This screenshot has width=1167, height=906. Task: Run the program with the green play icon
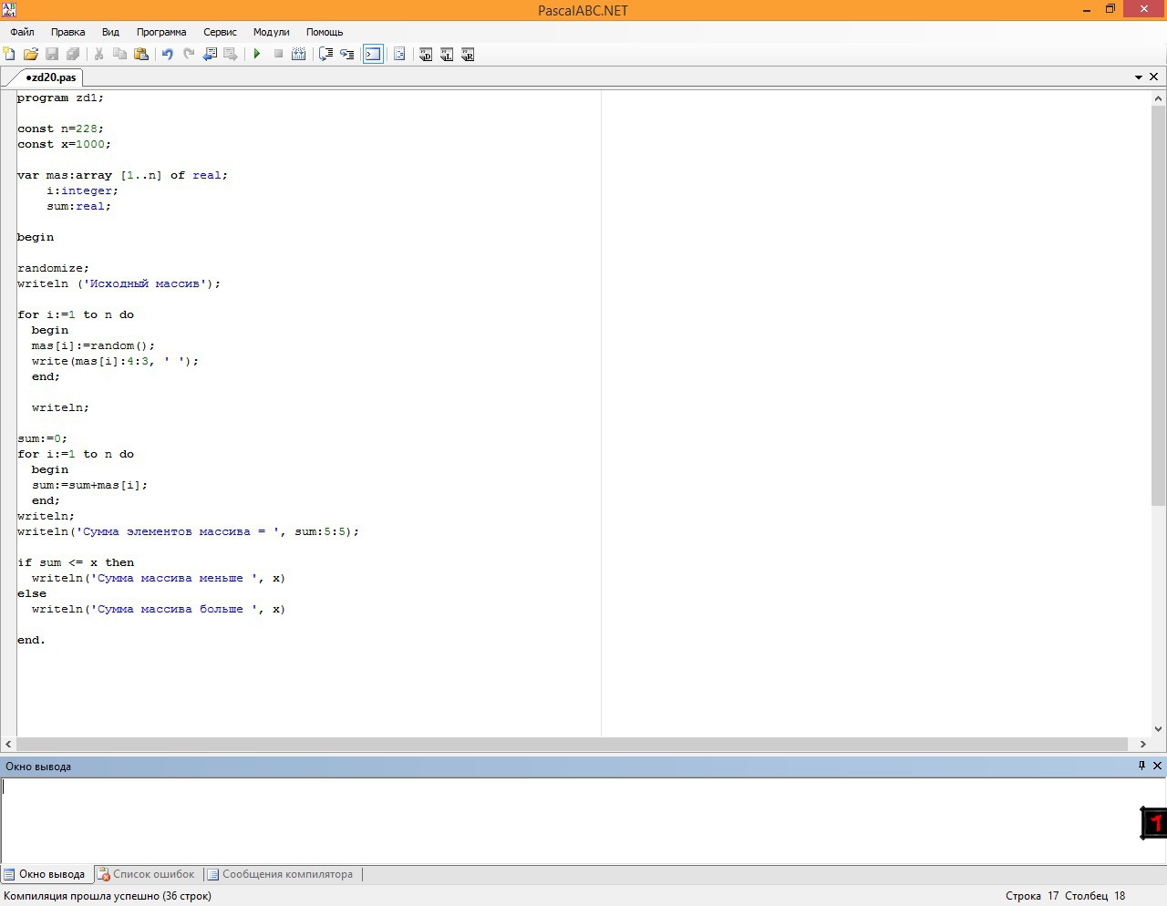tap(257, 55)
